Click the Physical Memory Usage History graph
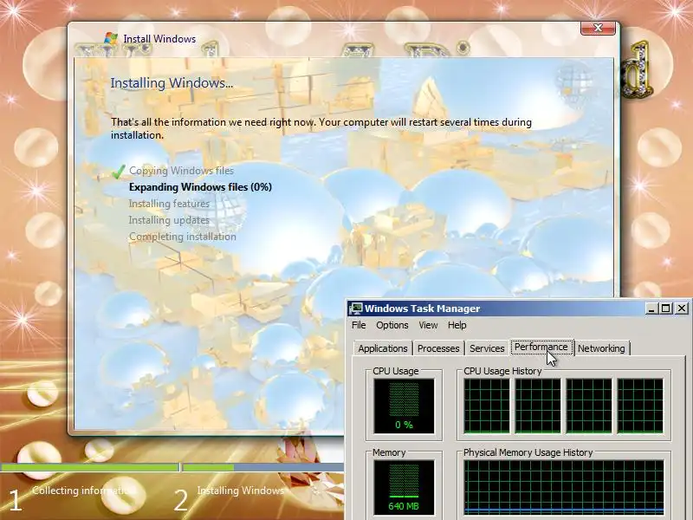 564,487
